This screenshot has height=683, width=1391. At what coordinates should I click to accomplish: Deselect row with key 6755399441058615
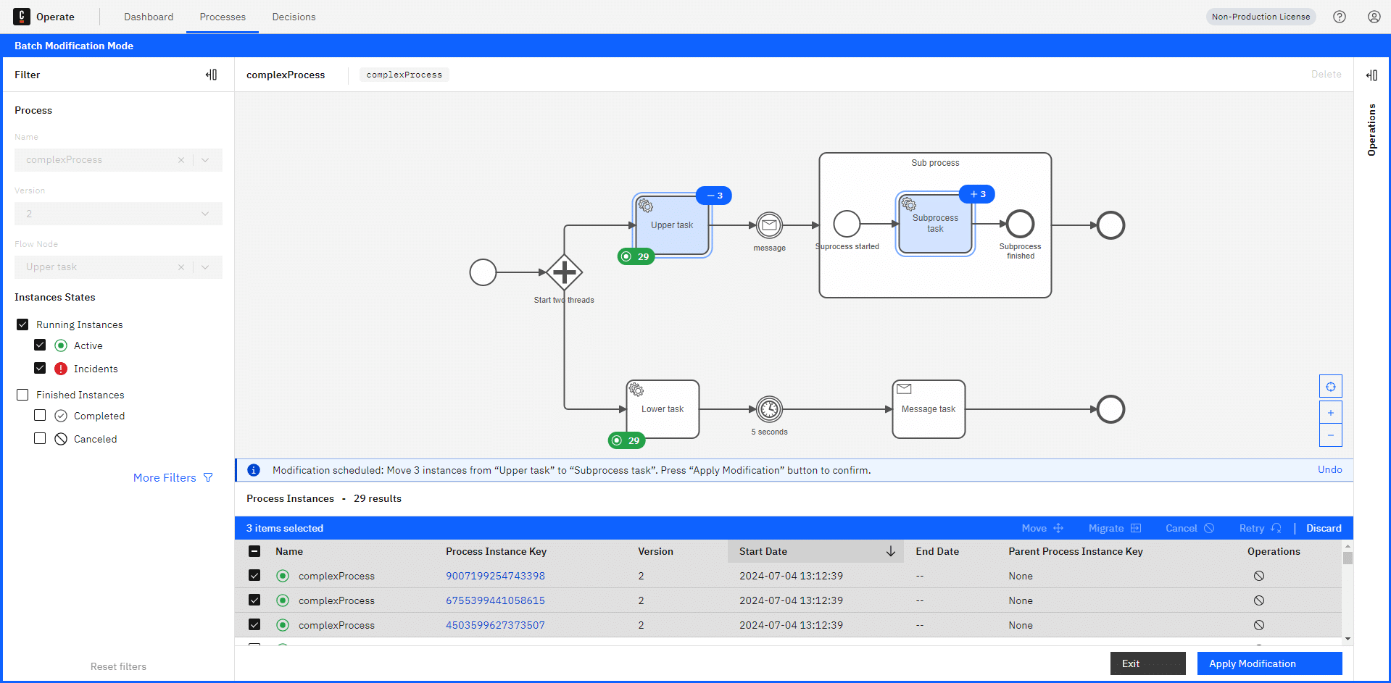tap(254, 600)
